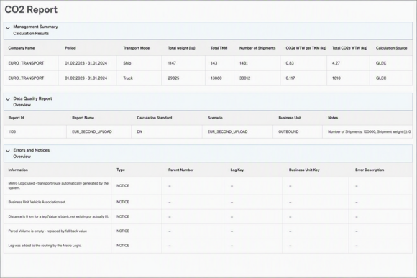Click the CO2e WTW per TKM header
417x278 pixels.
click(x=306, y=48)
